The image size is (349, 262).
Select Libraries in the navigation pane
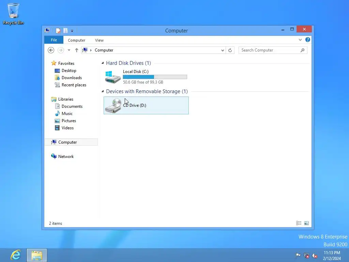pyautogui.click(x=66, y=99)
